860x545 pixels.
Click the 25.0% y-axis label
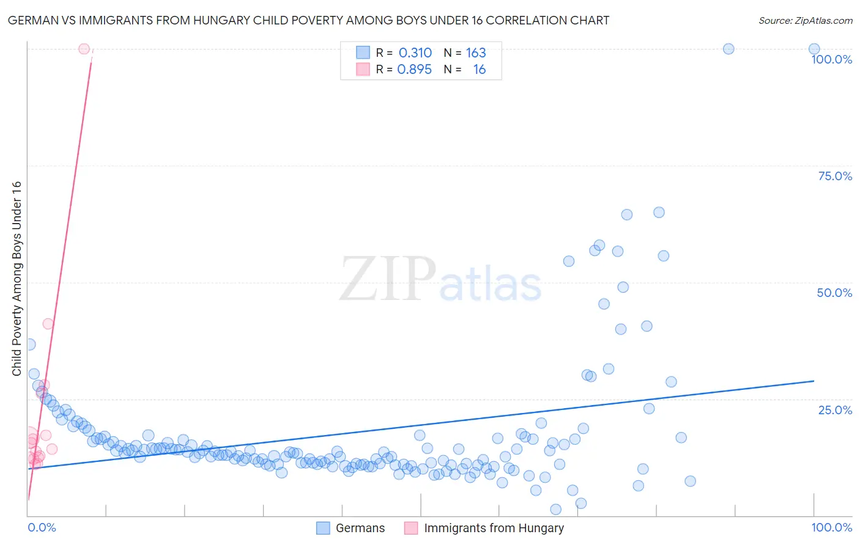(835, 410)
